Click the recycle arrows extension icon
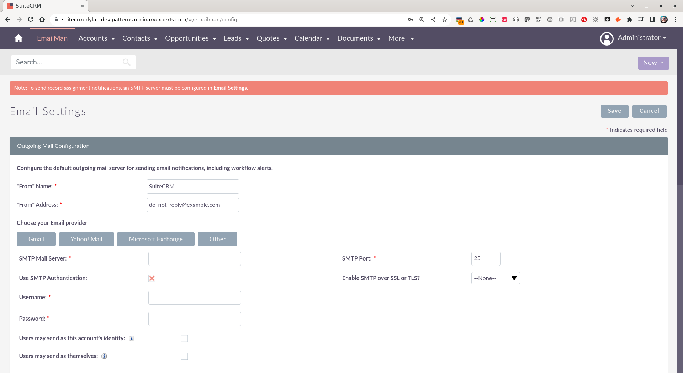 pos(470,20)
